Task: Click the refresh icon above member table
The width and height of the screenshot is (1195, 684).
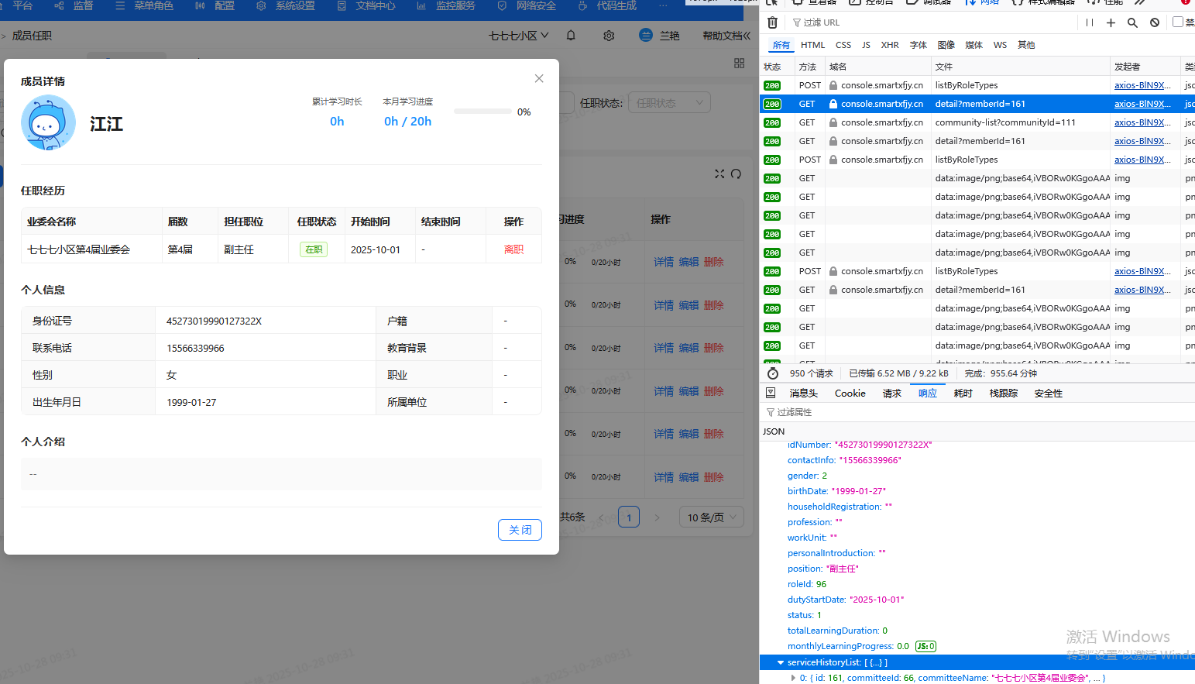Action: pos(737,174)
